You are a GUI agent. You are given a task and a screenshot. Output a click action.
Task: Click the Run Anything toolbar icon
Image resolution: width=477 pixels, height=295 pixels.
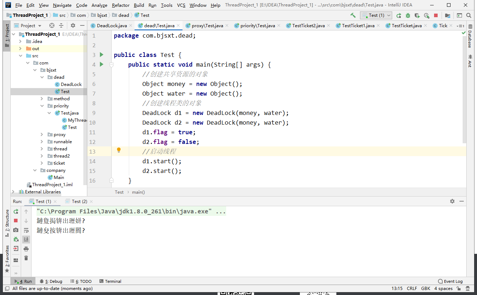(x=459, y=15)
